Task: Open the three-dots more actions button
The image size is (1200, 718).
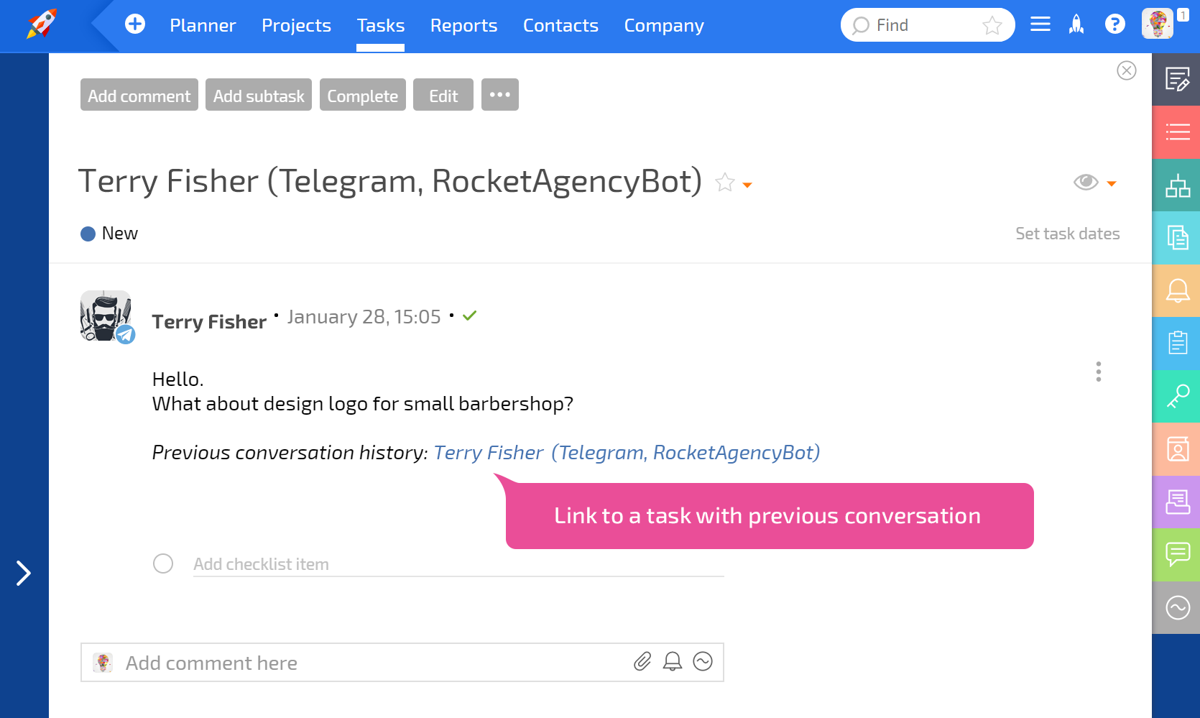Action: click(x=500, y=95)
